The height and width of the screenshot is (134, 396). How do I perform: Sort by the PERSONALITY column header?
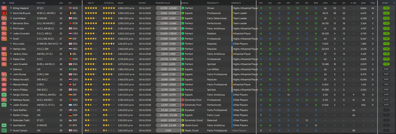pos(213,3)
